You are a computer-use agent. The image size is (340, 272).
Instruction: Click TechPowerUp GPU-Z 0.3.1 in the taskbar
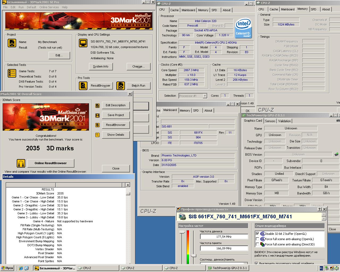[x=228, y=268]
